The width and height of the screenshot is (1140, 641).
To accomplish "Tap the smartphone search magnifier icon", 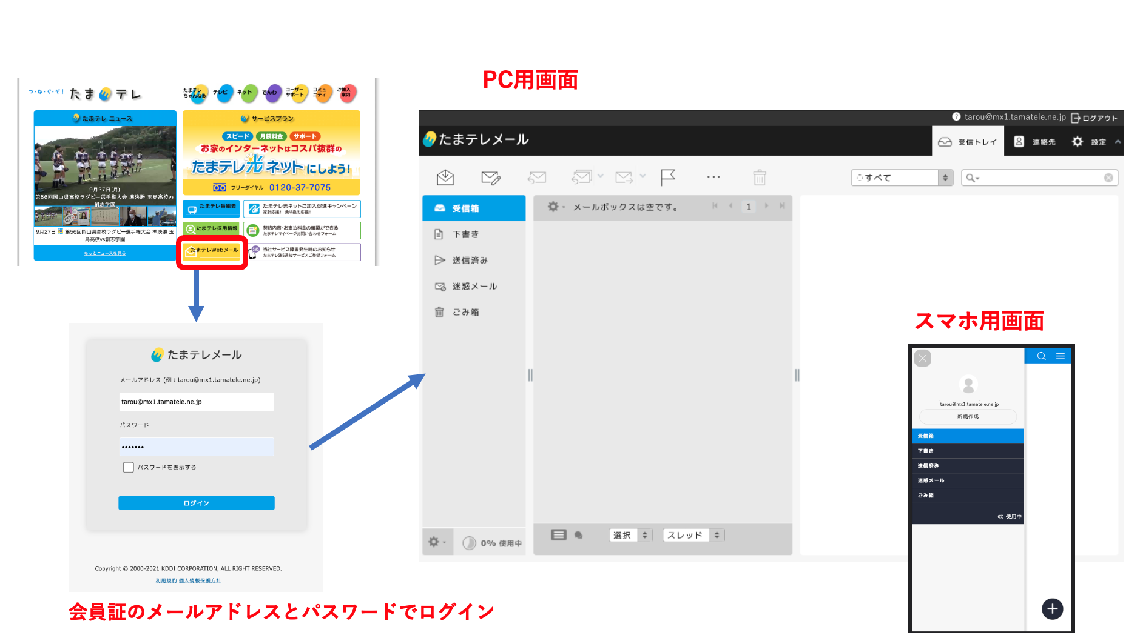I will pos(1041,356).
